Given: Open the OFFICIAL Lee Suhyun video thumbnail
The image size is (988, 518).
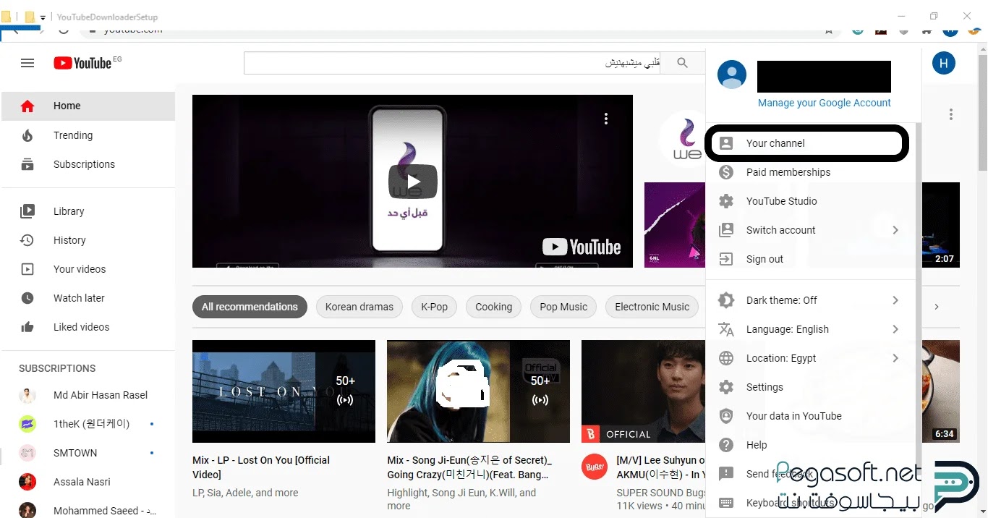Looking at the screenshot, I should pos(643,391).
